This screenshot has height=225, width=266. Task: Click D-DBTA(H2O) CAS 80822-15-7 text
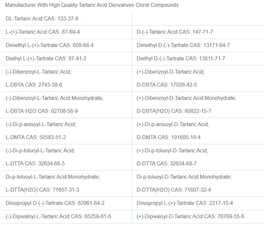tap(174, 111)
